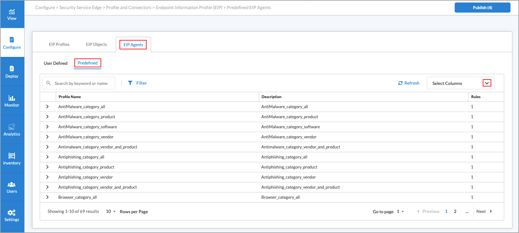Screen dimensions: 519x233
Task: Expand the Antiphishing_category_vendor row
Action: tap(47, 177)
